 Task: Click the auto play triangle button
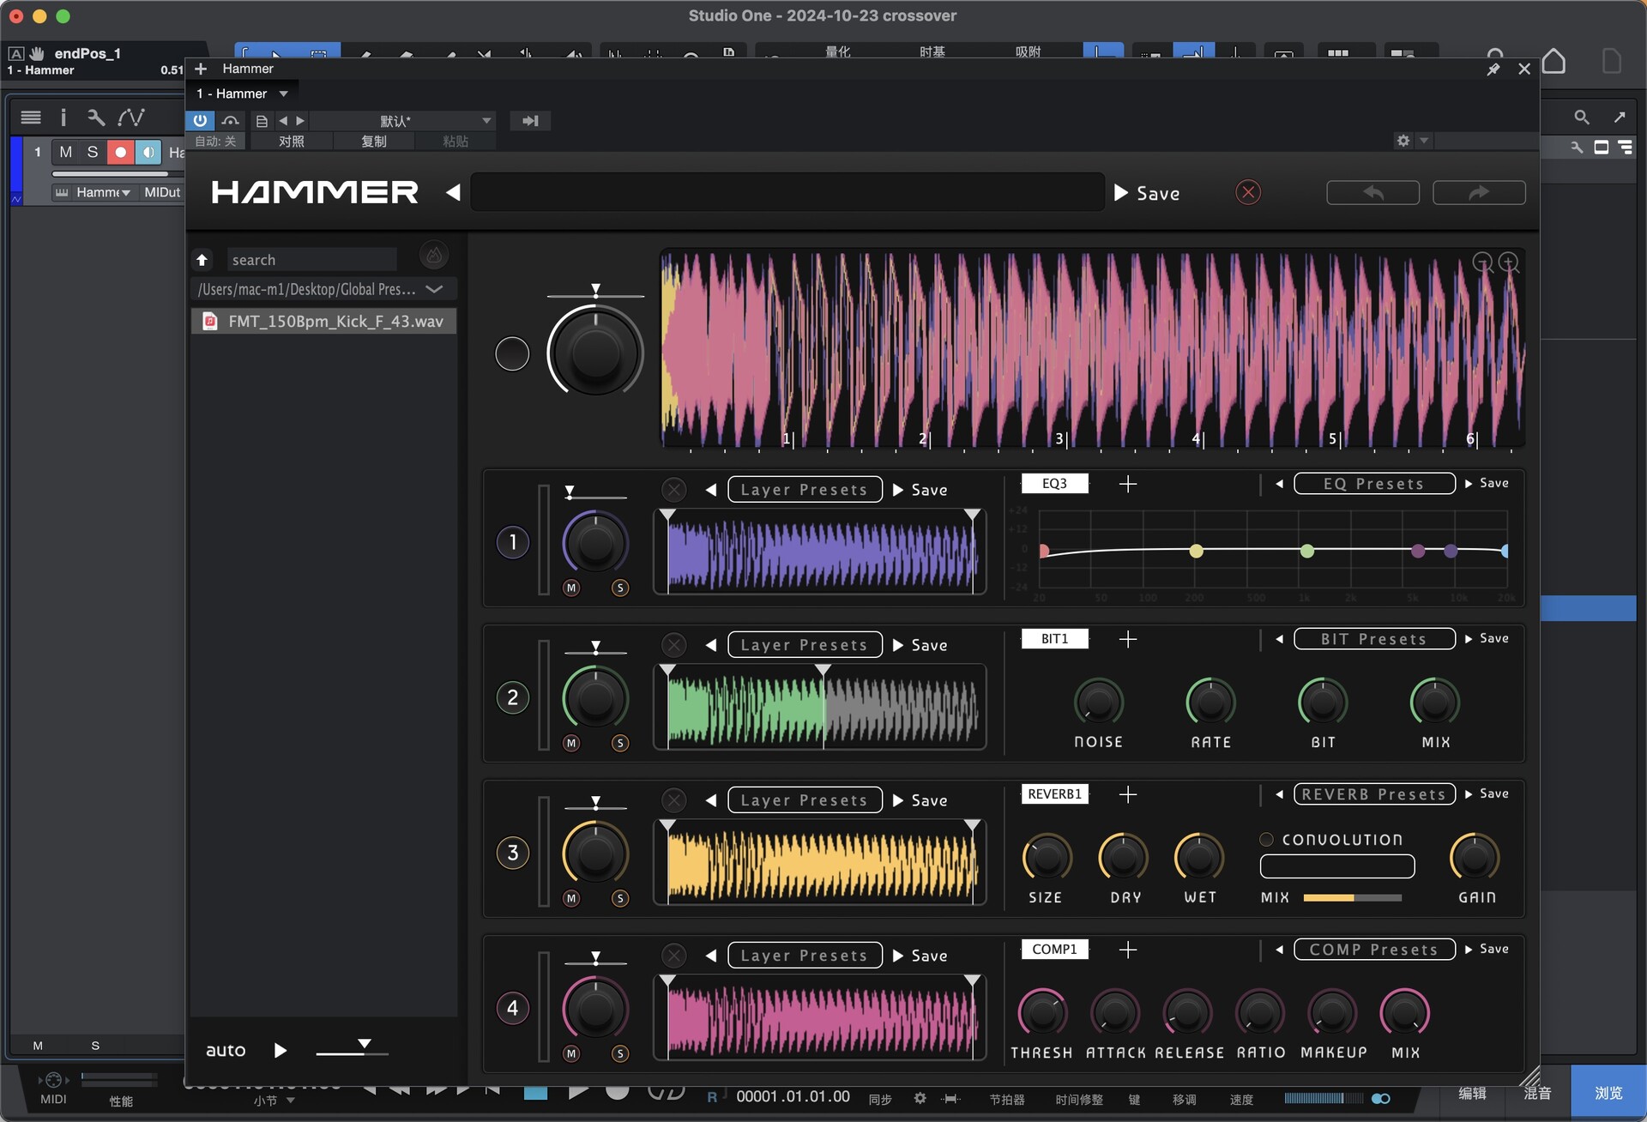coord(280,1051)
